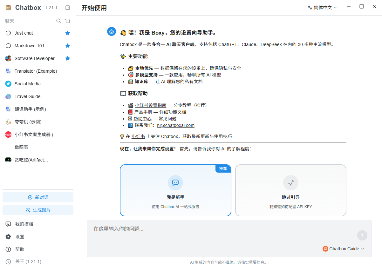Click the 贪吃蛇 (Artifact) avatar icon

[x=8, y=160]
